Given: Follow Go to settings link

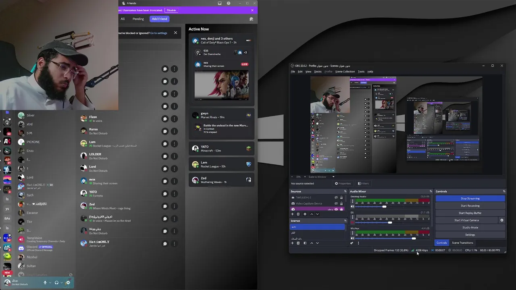Looking at the screenshot, I should [158, 33].
